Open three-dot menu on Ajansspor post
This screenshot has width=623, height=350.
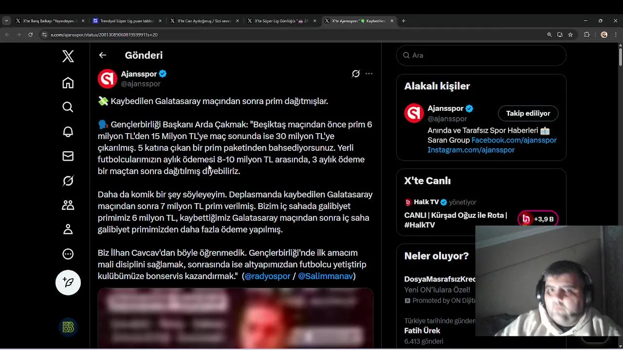click(369, 74)
